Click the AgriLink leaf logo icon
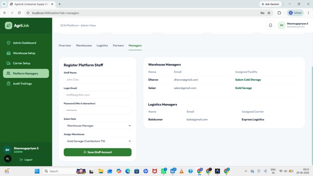 click(9, 25)
